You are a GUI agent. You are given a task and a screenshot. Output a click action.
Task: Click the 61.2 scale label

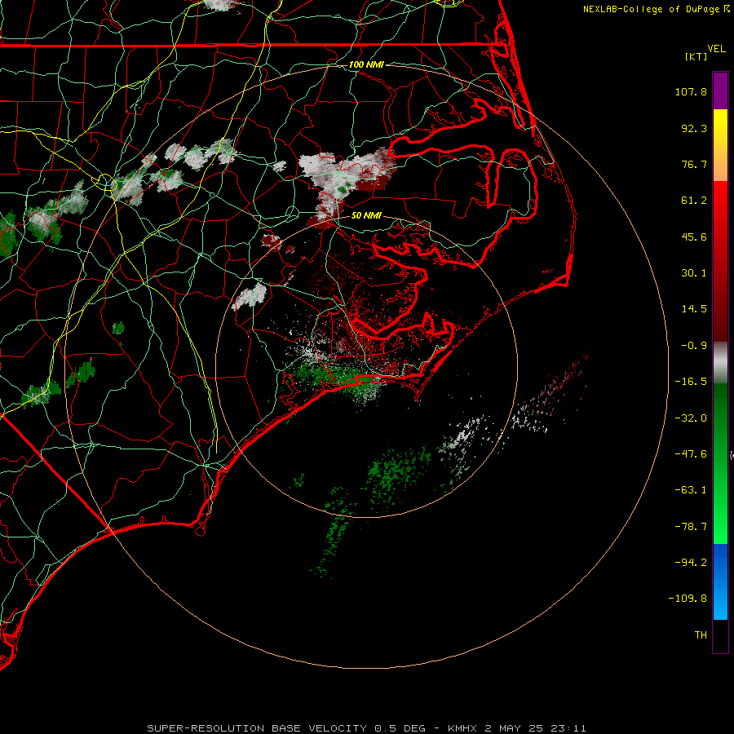coord(694,201)
